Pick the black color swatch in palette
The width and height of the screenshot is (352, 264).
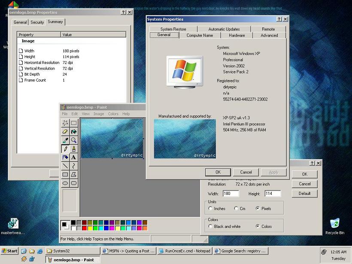click(x=73, y=222)
